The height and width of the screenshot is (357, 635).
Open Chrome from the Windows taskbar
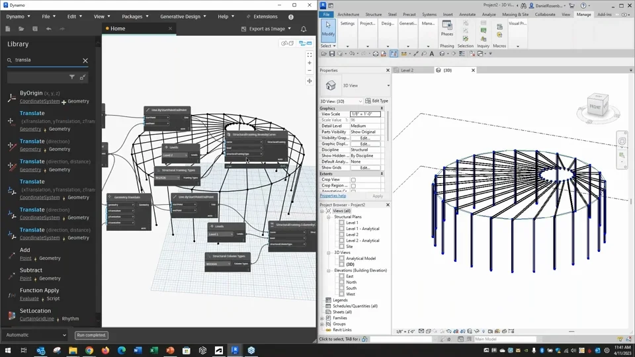click(x=89, y=350)
